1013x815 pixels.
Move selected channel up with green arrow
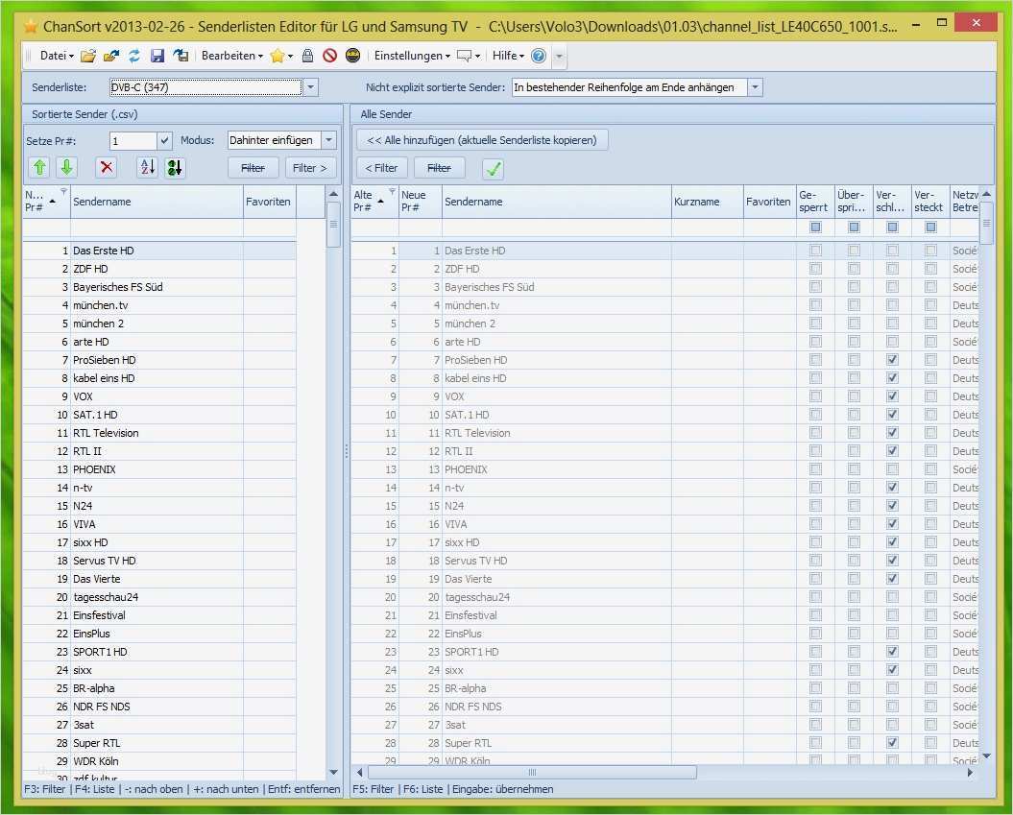point(40,166)
